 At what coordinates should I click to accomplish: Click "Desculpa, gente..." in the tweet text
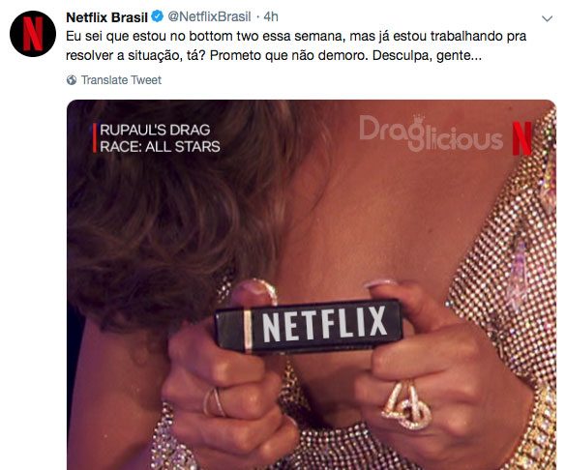(427, 56)
